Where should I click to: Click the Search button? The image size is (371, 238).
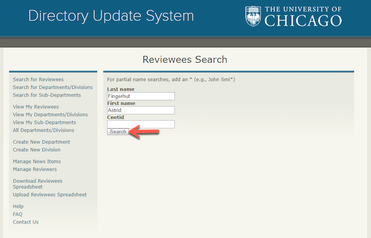click(x=118, y=132)
